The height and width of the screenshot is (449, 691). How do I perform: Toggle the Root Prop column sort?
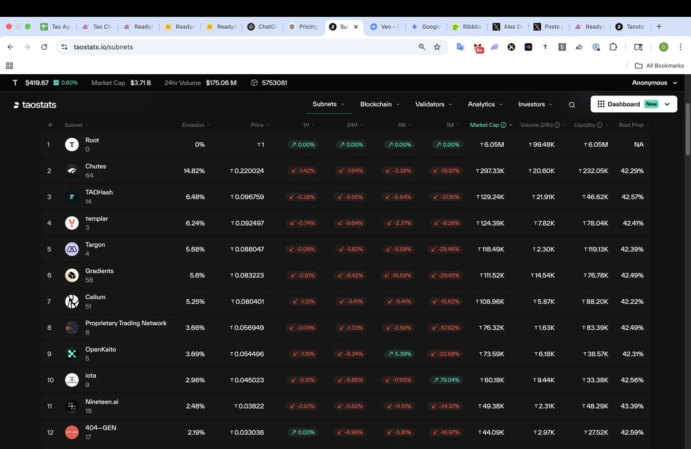pyautogui.click(x=632, y=125)
